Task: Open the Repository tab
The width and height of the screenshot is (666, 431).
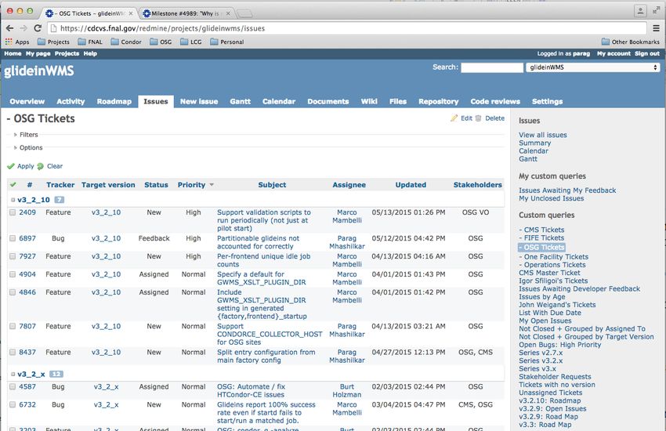Action: (x=438, y=102)
